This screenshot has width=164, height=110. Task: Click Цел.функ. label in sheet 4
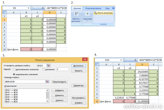click(106, 101)
